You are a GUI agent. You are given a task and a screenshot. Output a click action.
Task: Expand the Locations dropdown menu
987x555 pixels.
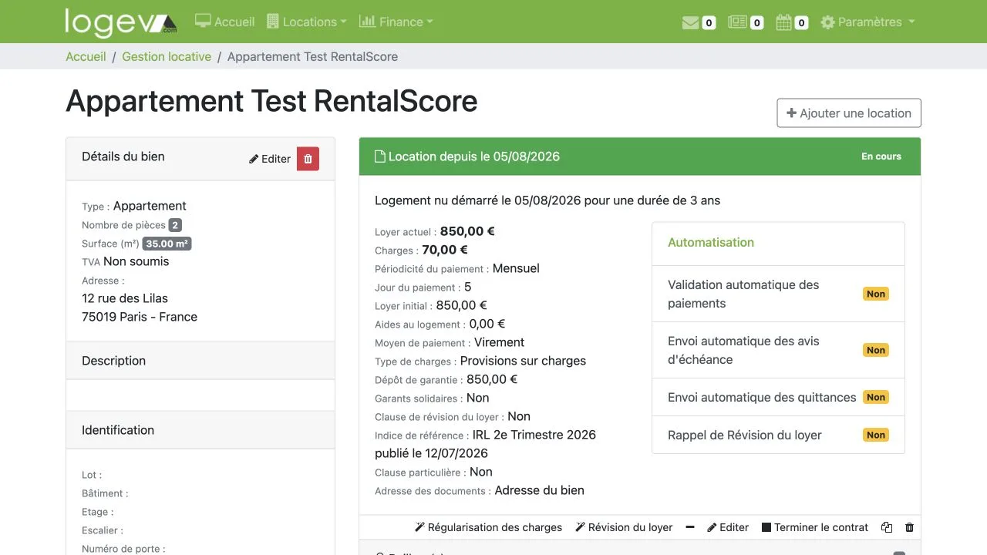click(x=306, y=22)
